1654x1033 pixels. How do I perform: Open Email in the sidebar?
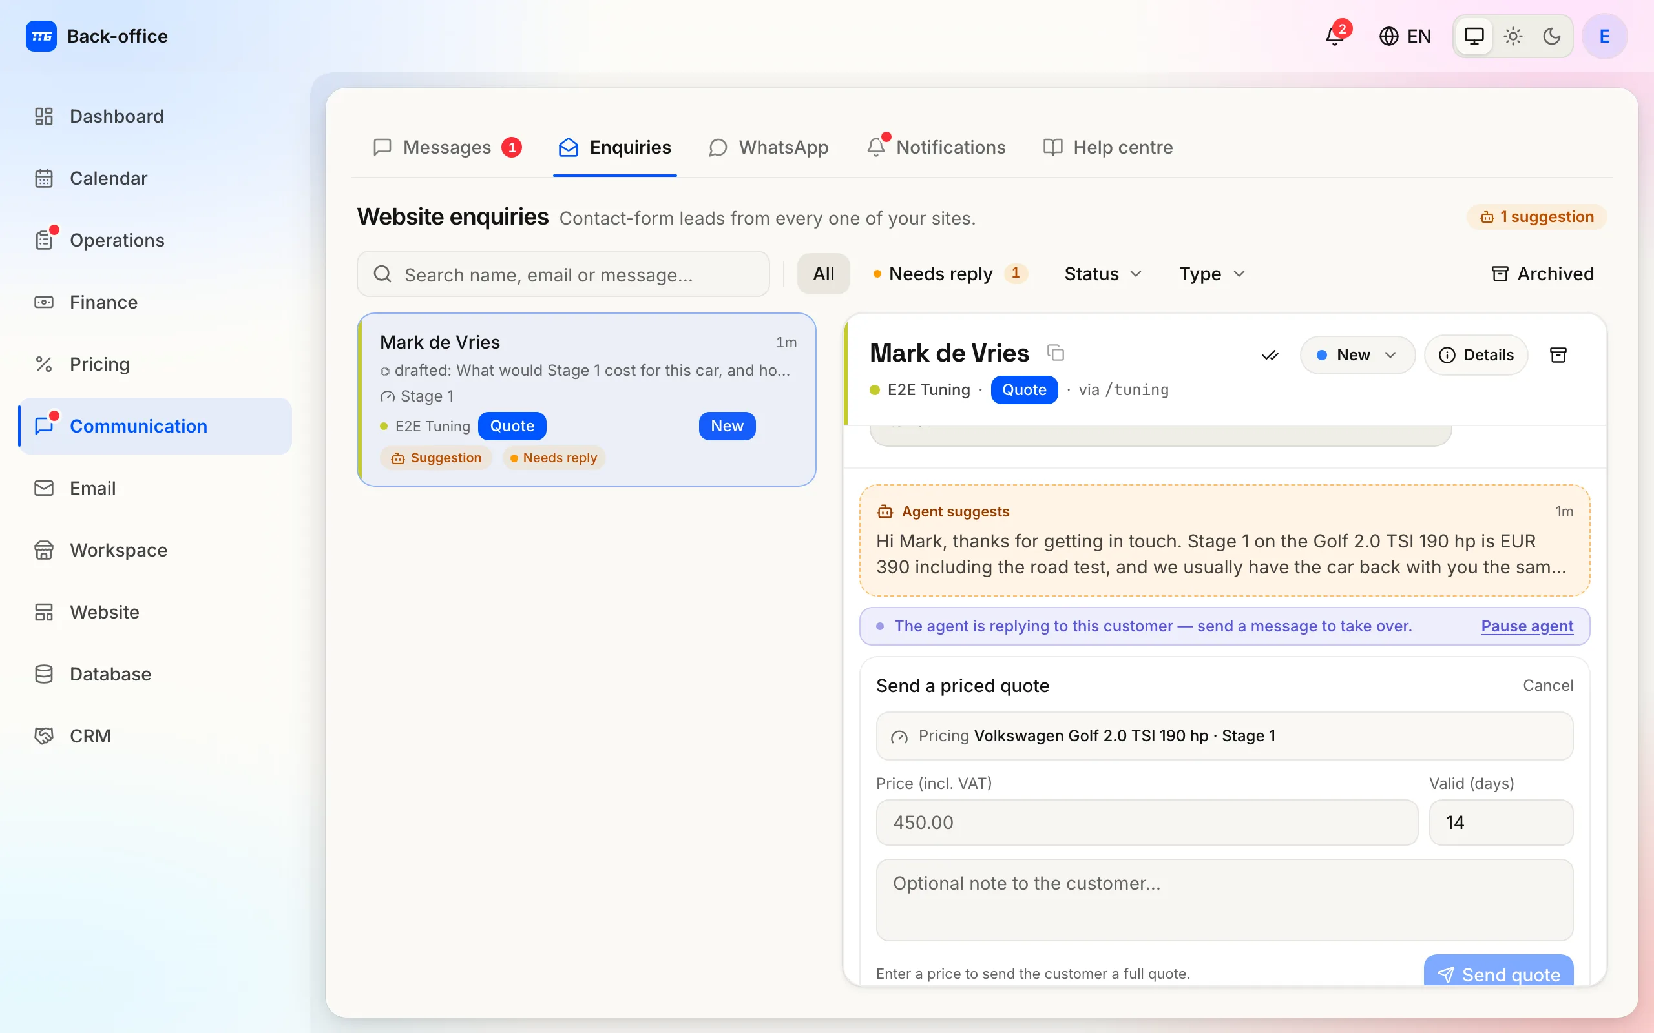155,488
